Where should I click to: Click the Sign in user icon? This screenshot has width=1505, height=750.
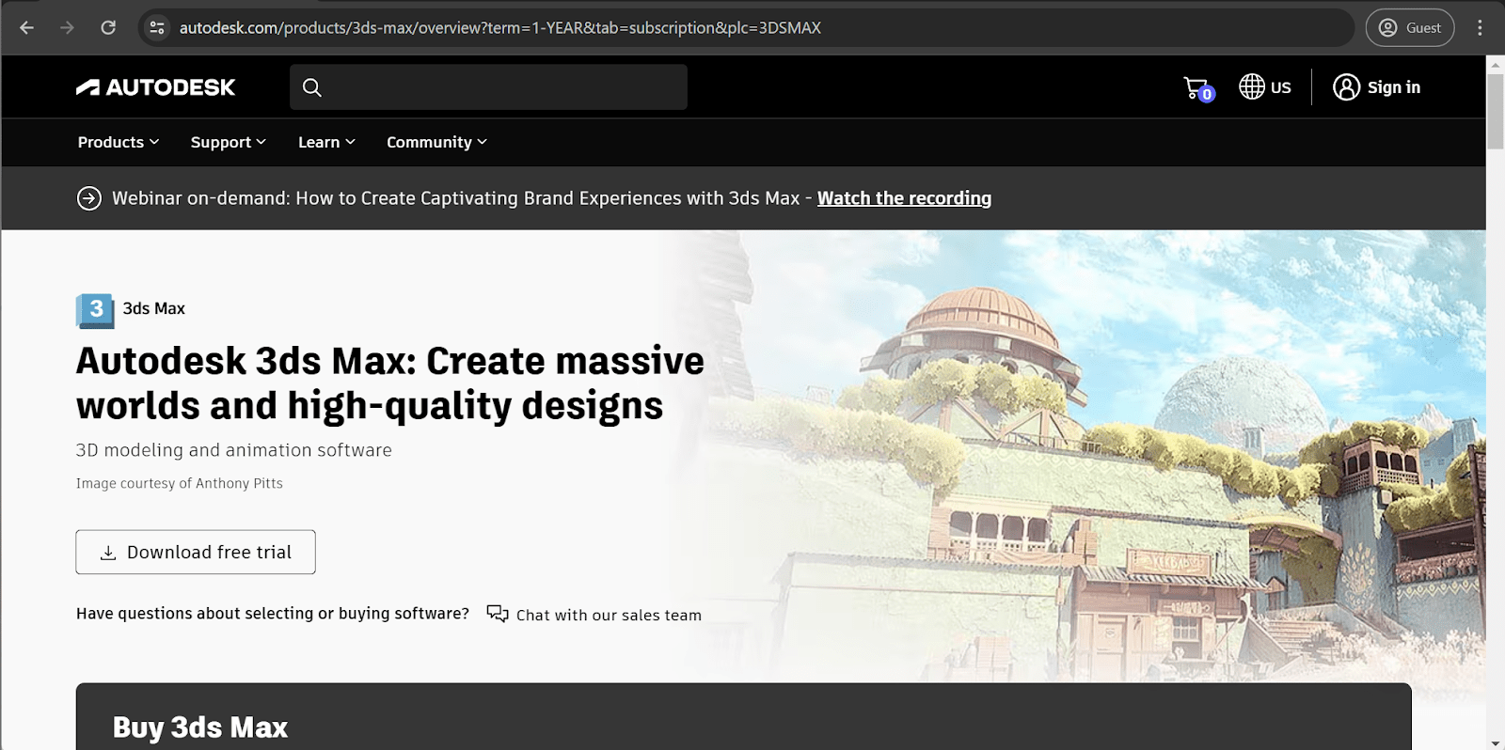pos(1346,87)
